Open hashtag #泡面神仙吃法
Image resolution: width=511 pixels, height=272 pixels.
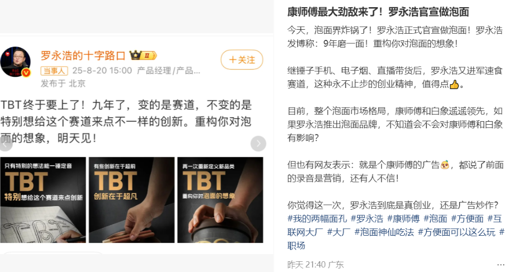point(384,232)
